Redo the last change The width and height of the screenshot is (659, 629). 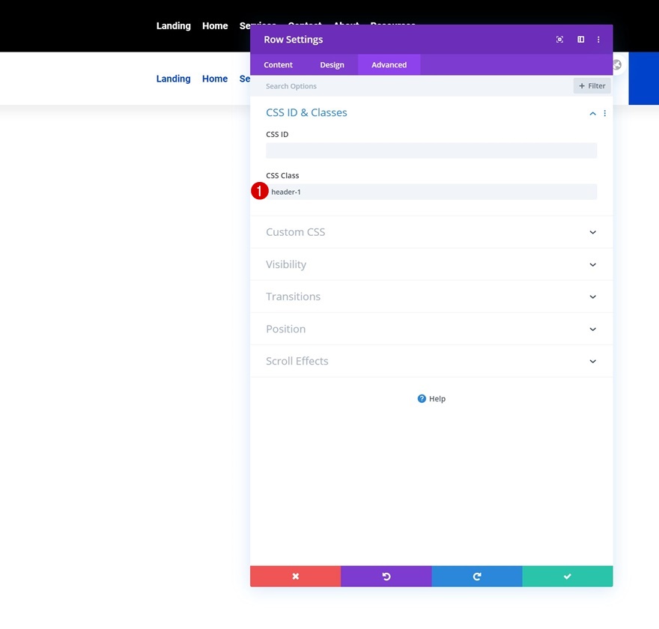476,577
